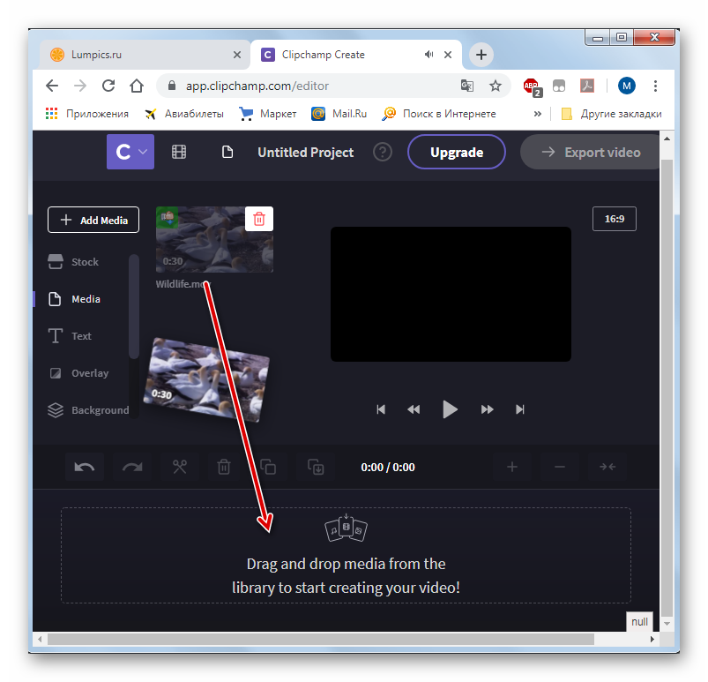Open Поиск в Интернете bookmark
The width and height of the screenshot is (708, 682).
[x=439, y=114]
